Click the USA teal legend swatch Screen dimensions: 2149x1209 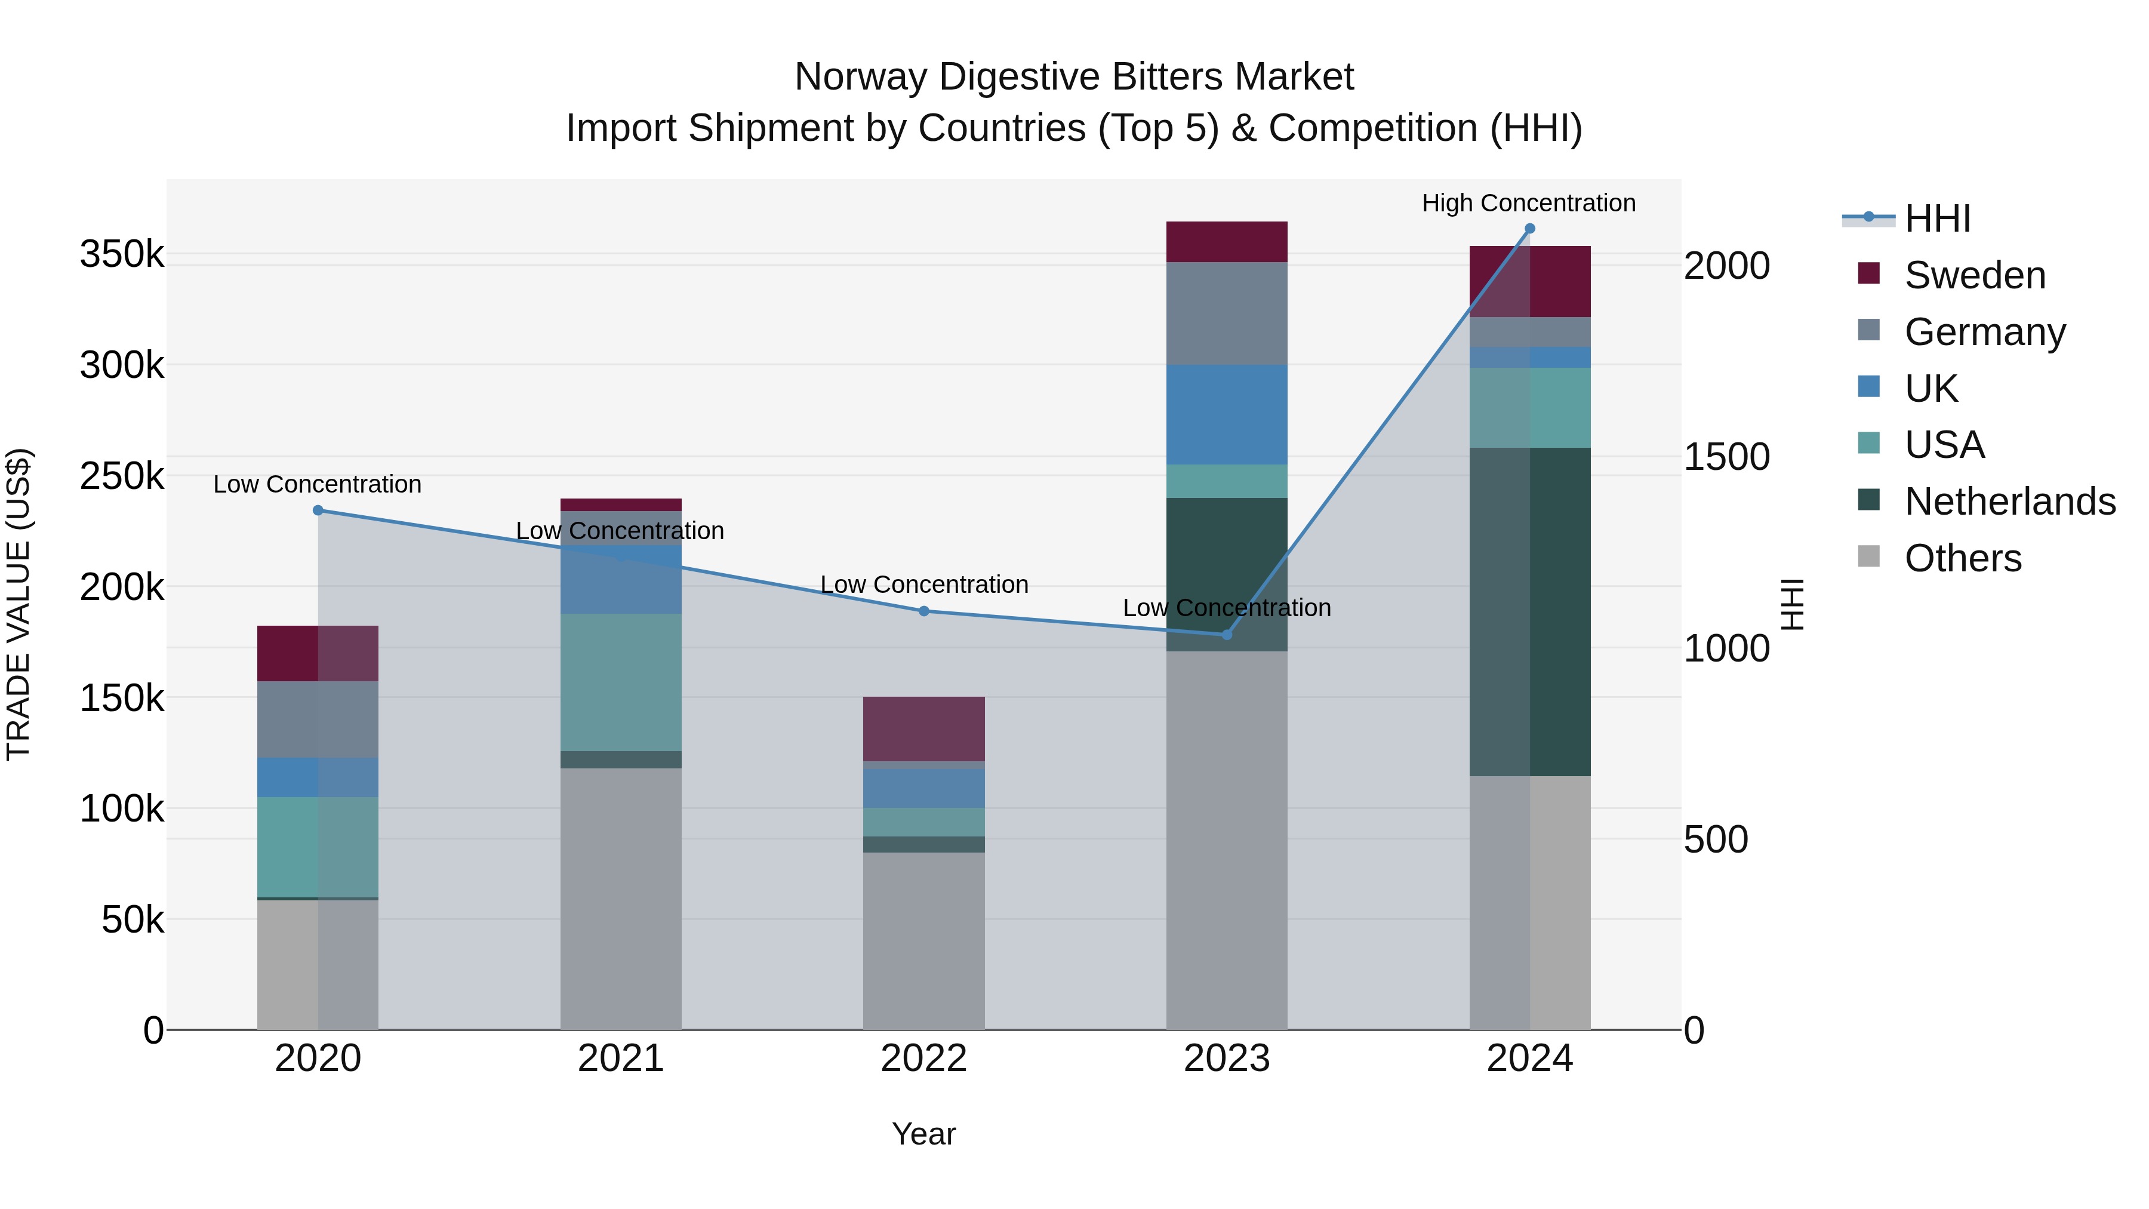coord(1868,443)
